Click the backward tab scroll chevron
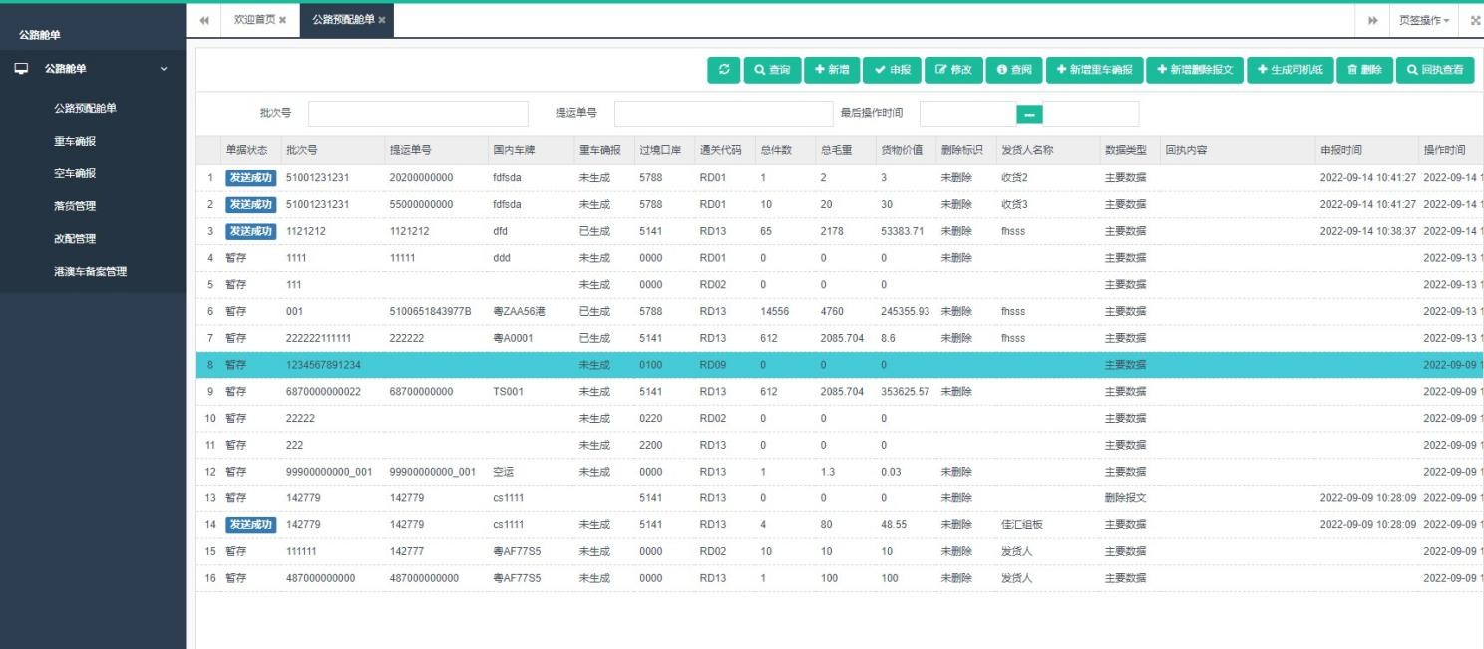 click(x=203, y=17)
